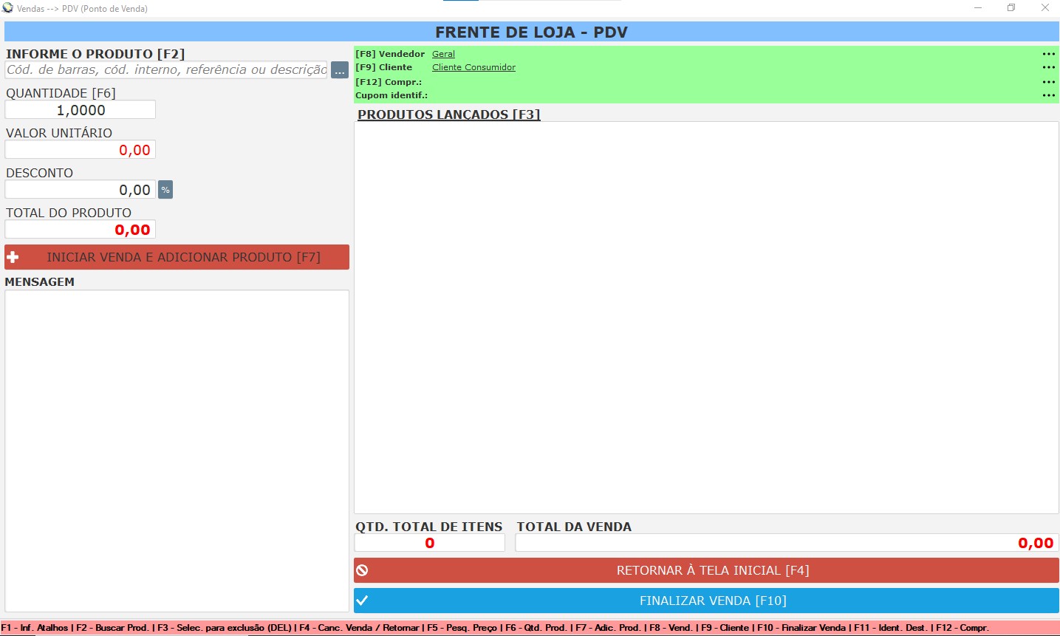Click the Valor Unitário field

point(81,150)
